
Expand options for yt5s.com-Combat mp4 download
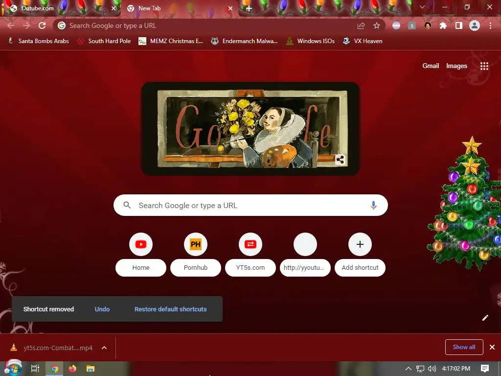pos(104,348)
